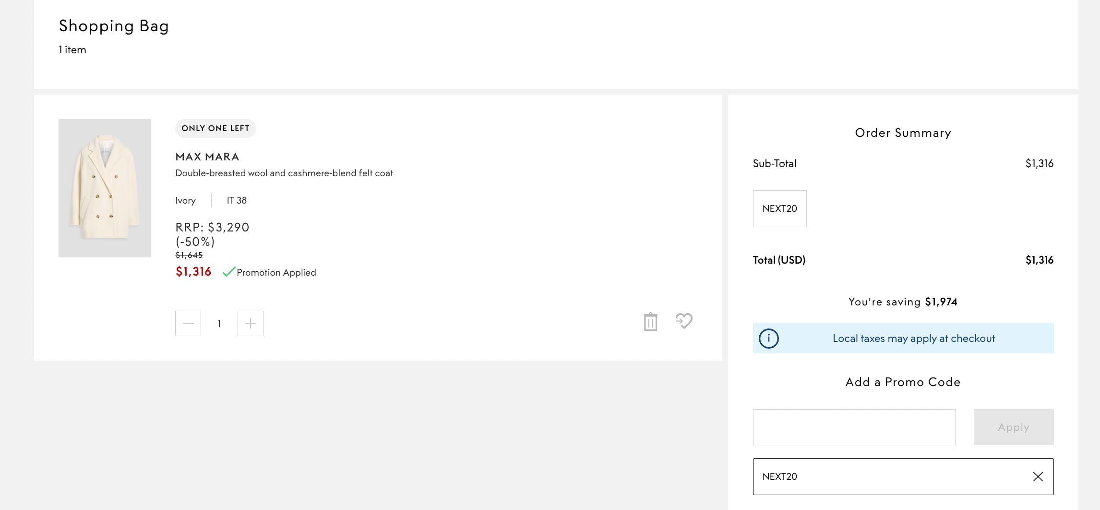Click the NEXT20 tag under Sub-Total

tap(779, 209)
